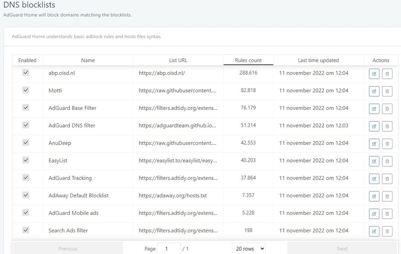Delete the AdGuard Mobile ads list

tap(387, 214)
